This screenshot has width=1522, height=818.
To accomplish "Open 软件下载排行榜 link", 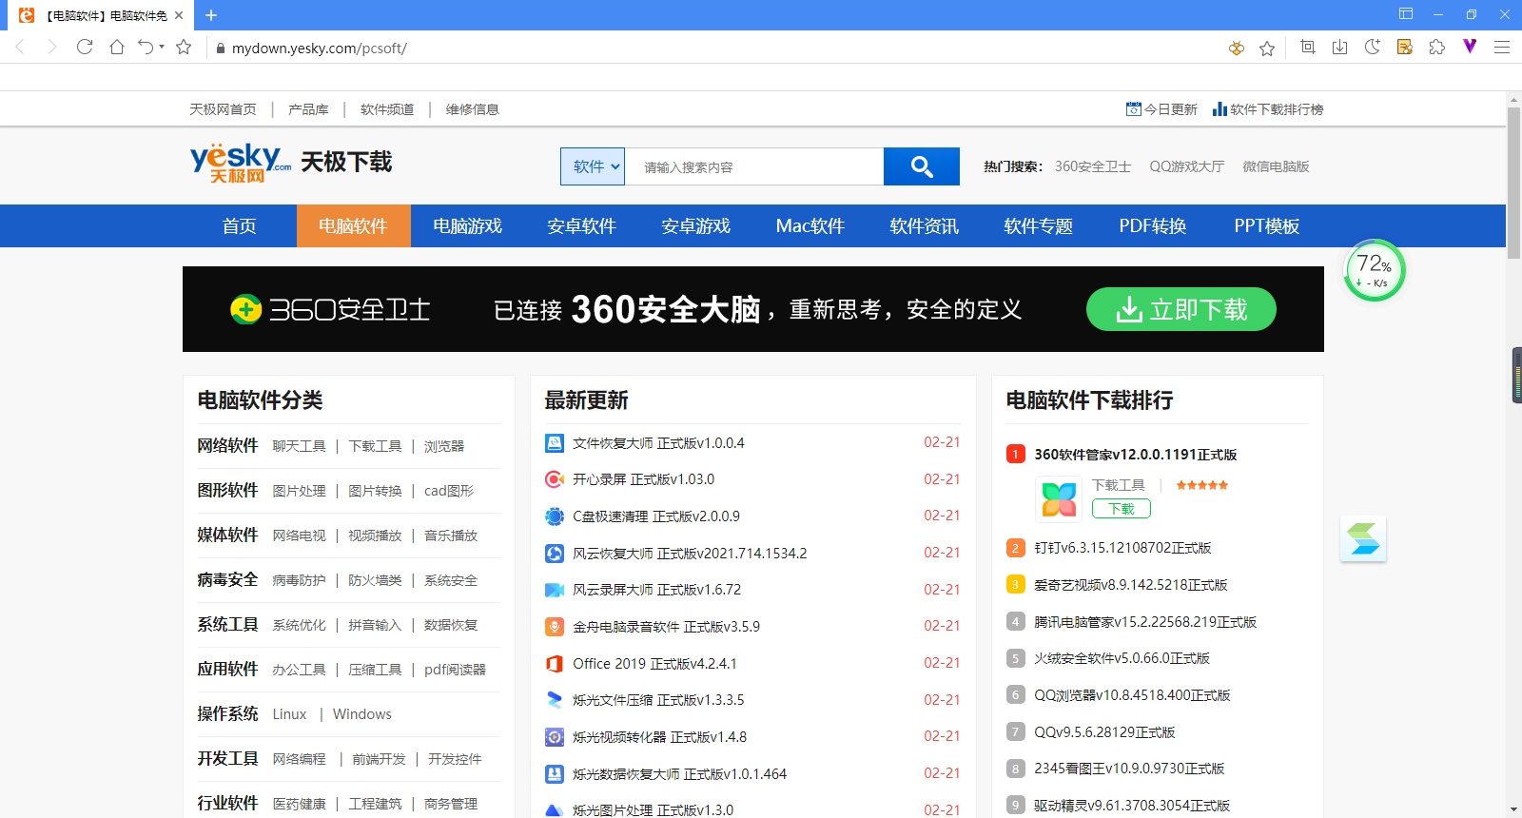I will pyautogui.click(x=1268, y=109).
